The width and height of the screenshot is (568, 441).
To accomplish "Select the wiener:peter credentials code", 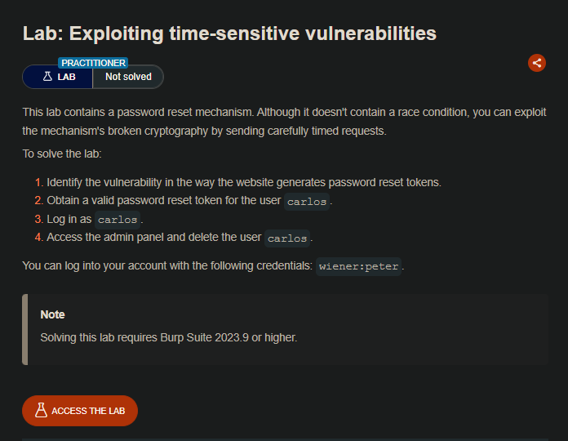I will tap(359, 266).
